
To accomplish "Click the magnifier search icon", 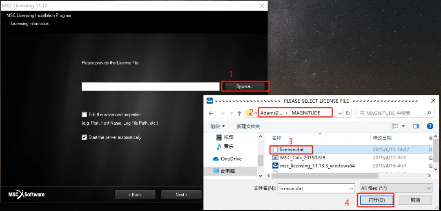I will coord(429,113).
